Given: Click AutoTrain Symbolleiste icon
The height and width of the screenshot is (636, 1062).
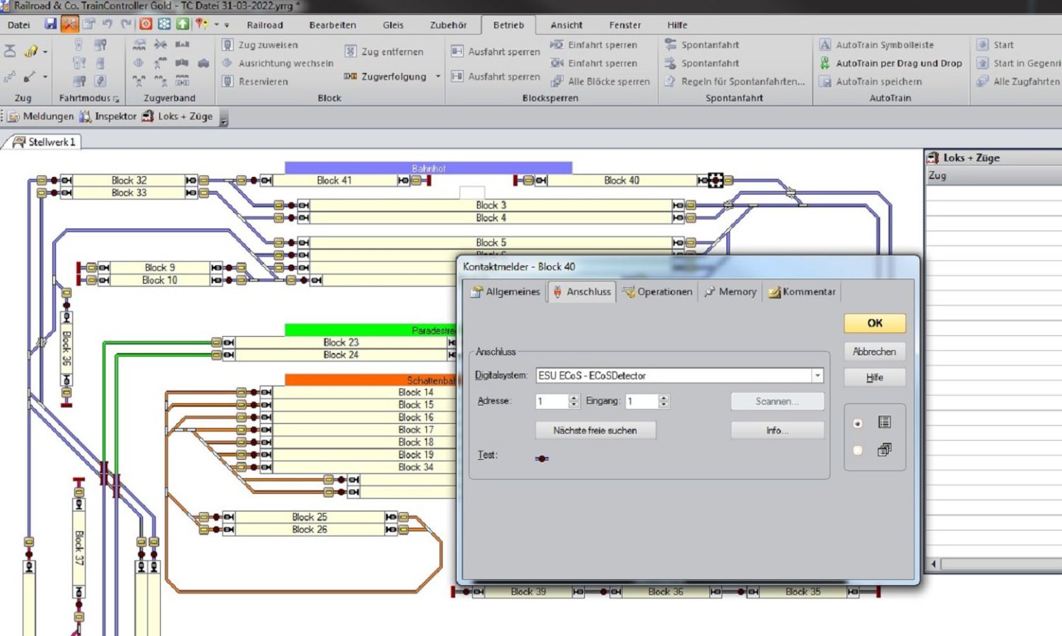Looking at the screenshot, I should pos(825,45).
